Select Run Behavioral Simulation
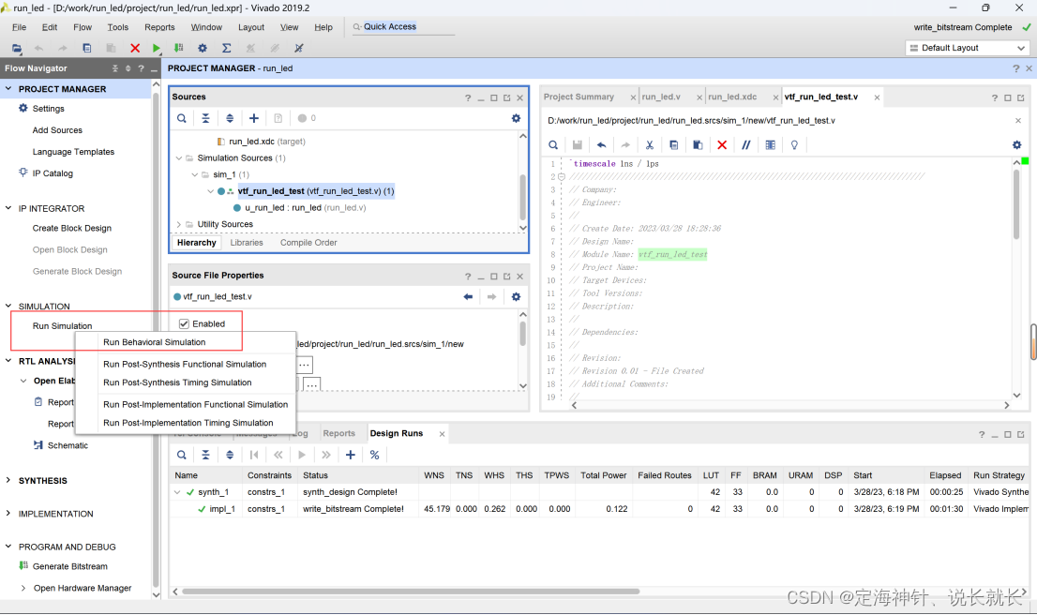1037x615 pixels. pyautogui.click(x=154, y=342)
